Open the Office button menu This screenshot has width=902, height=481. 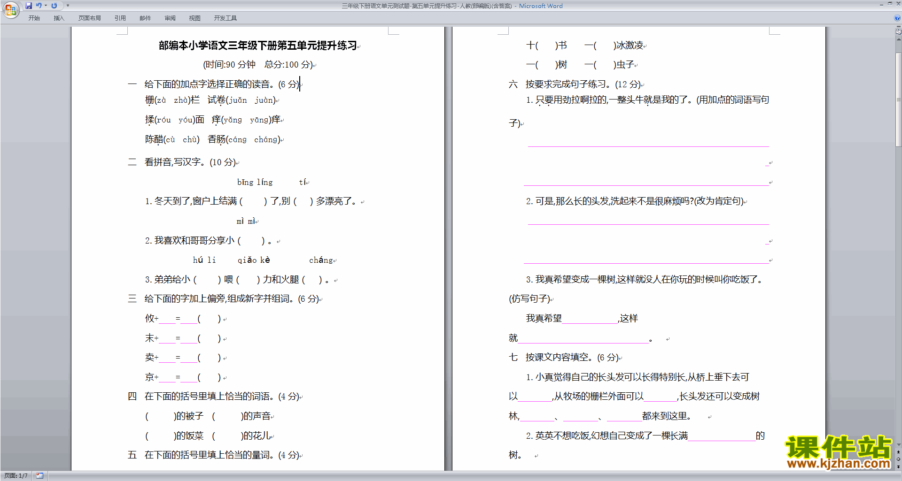(x=10, y=9)
